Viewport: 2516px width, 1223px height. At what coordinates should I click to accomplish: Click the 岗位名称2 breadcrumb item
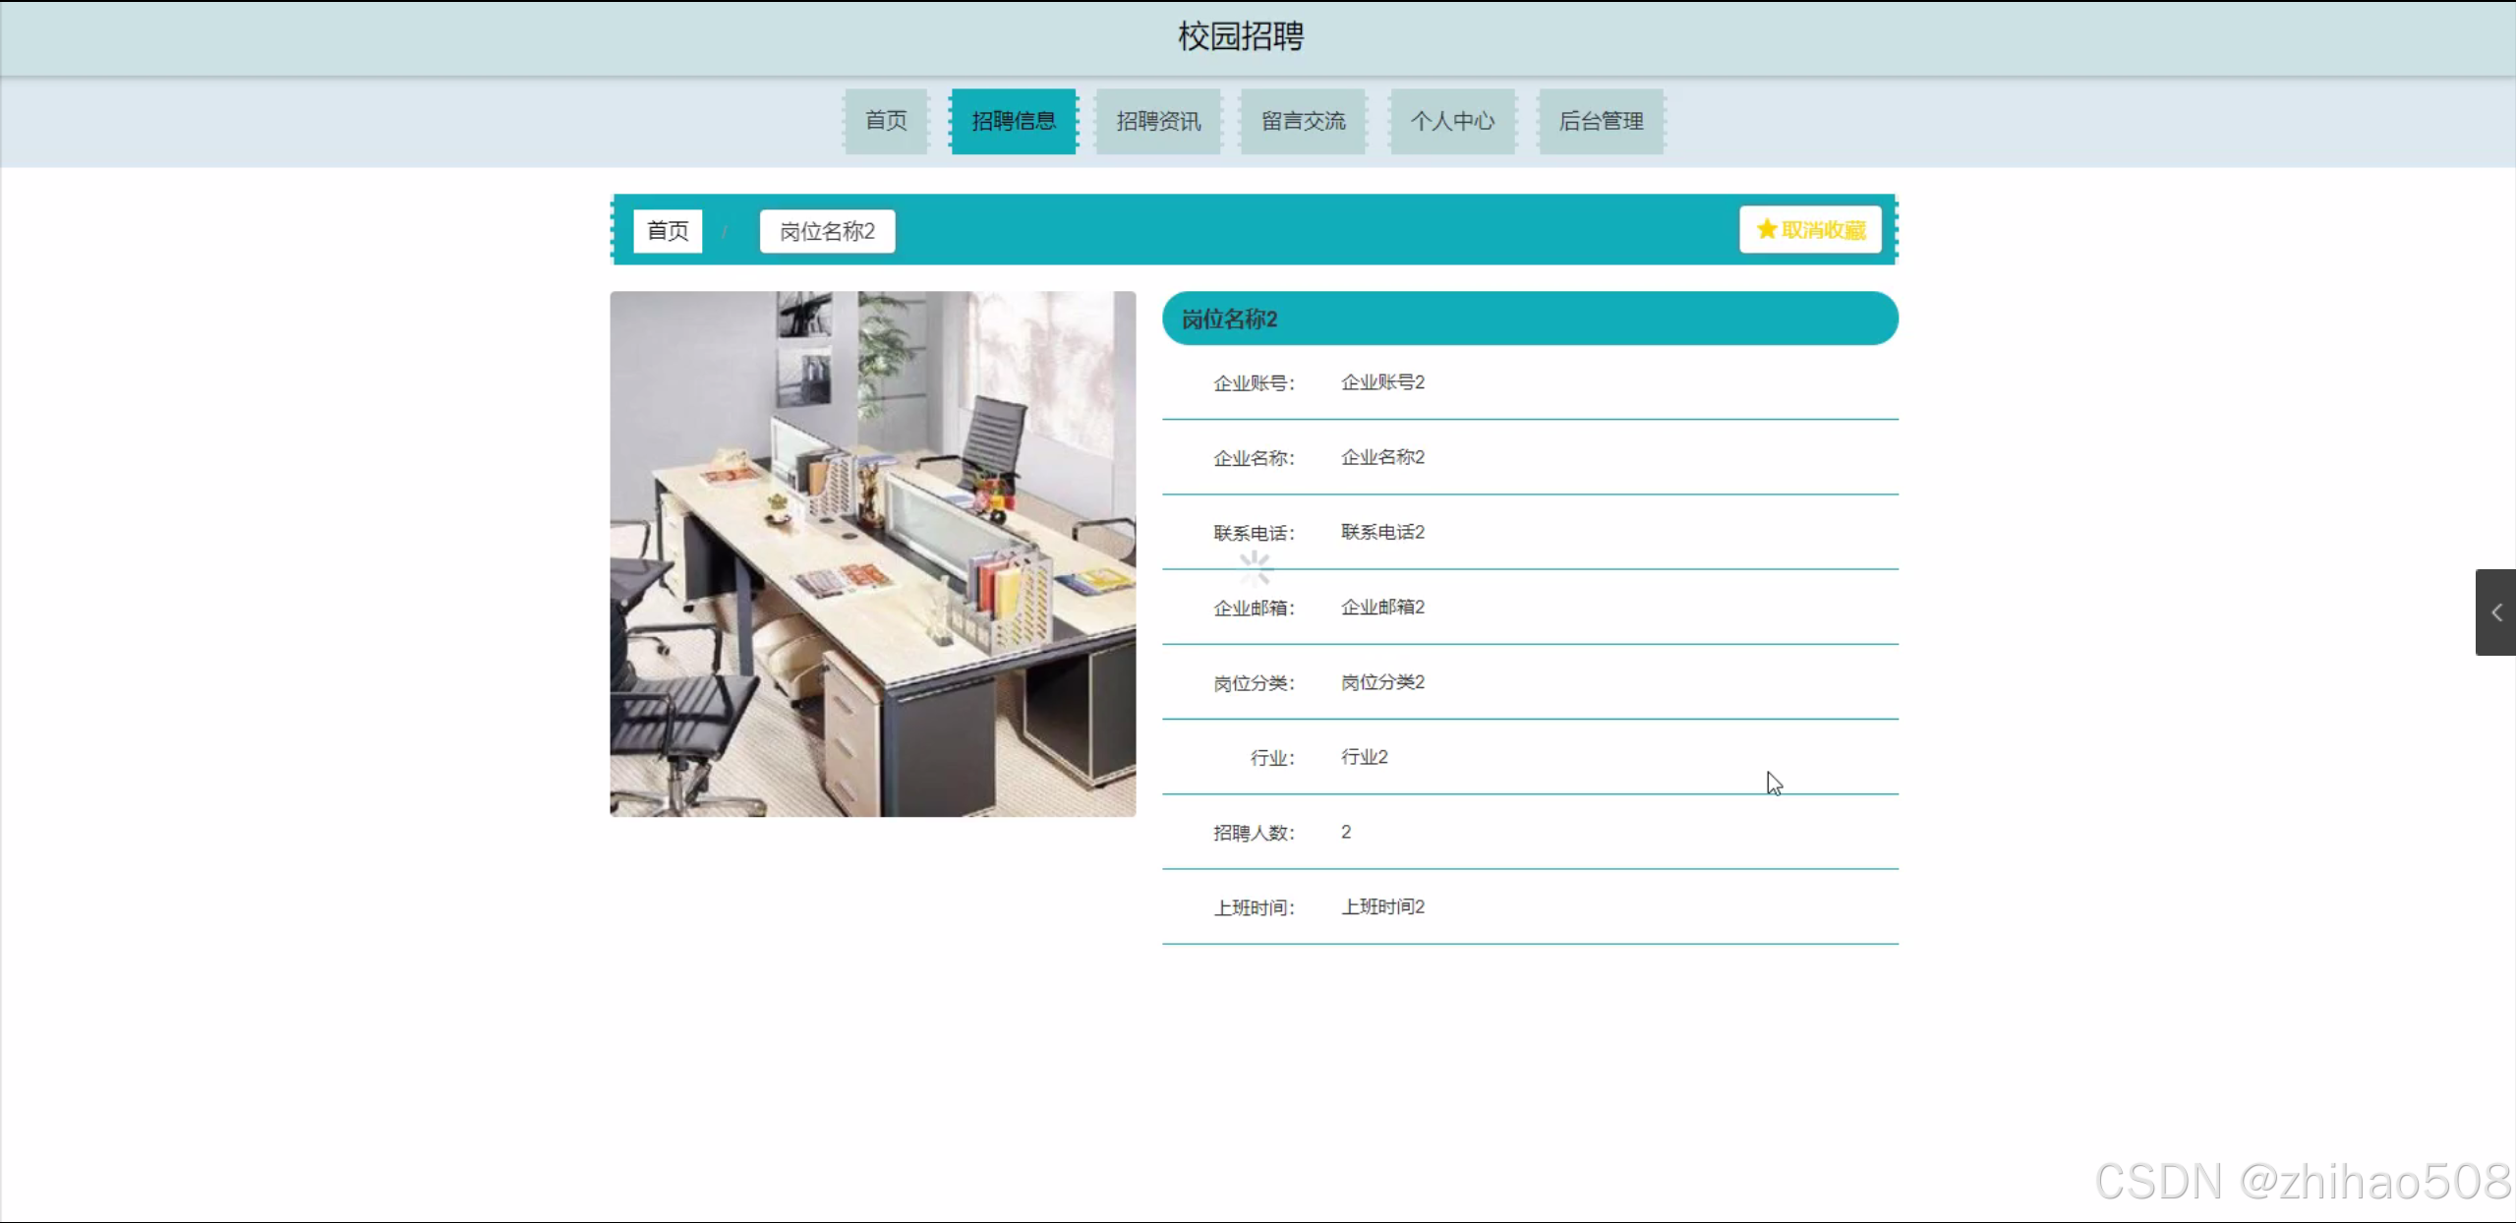tap(827, 231)
